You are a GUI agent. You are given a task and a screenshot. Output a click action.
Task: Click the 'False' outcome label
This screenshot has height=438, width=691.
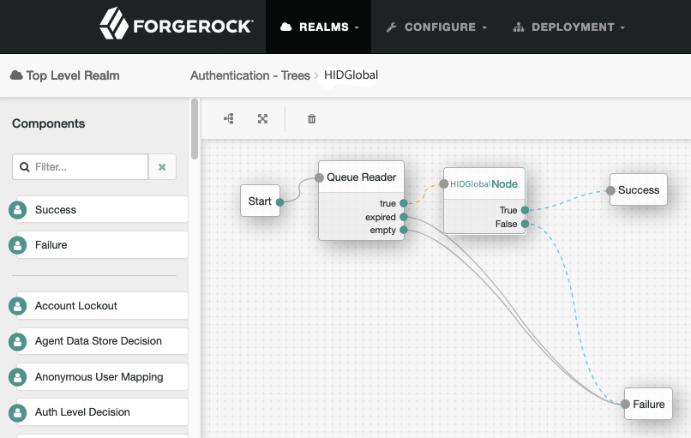point(507,224)
